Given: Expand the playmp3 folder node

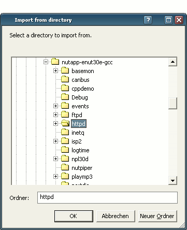Looking at the screenshot, I should [x=55, y=176].
